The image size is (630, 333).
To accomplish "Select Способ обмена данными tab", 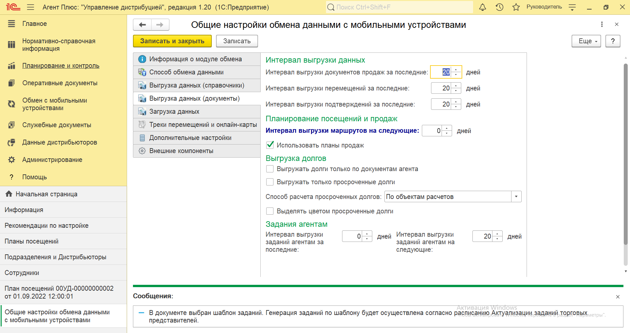I will coord(197,72).
